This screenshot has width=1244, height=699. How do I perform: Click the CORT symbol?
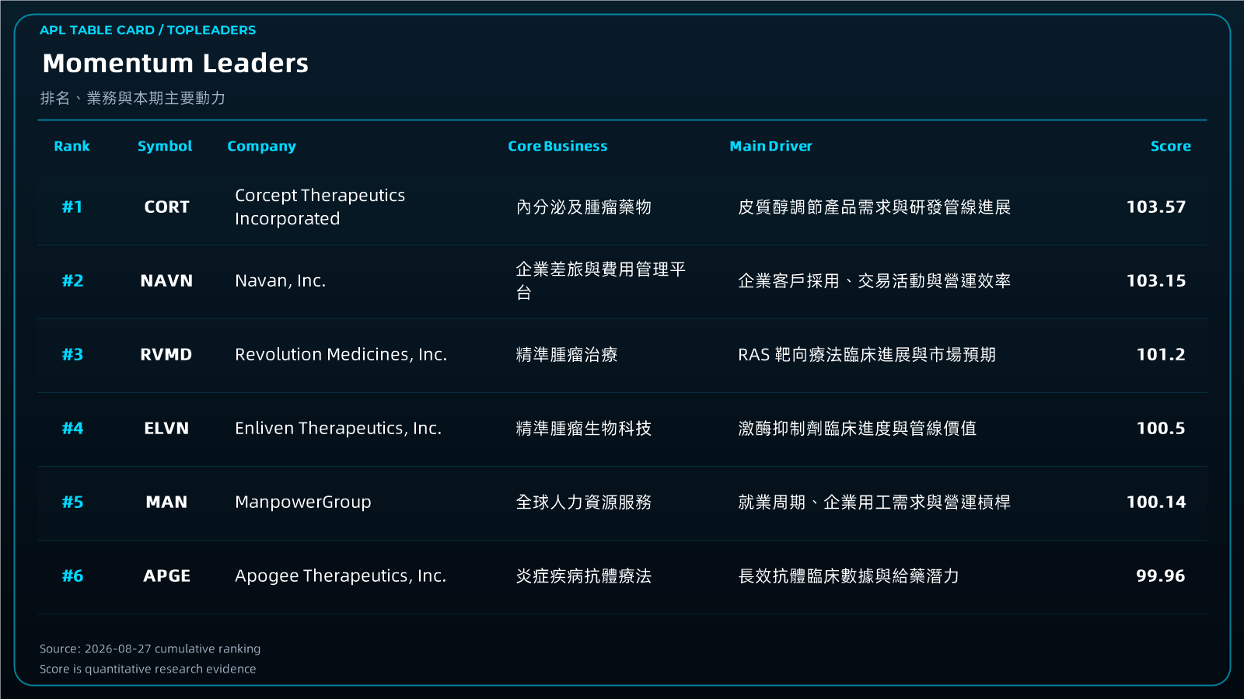[x=166, y=207]
